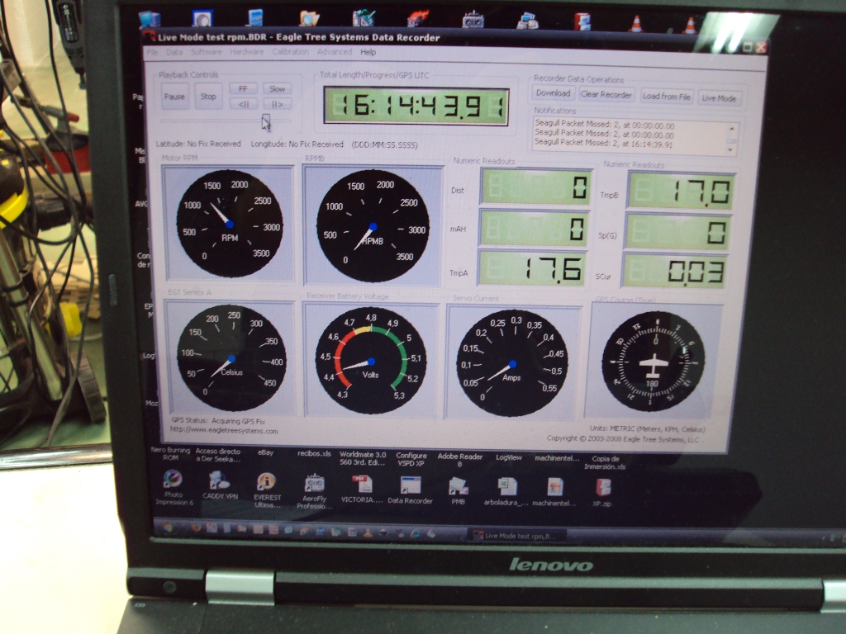Select the folder with magnifier desktop icon
Image resolution: width=846 pixels, height=634 pixels.
click(309, 18)
